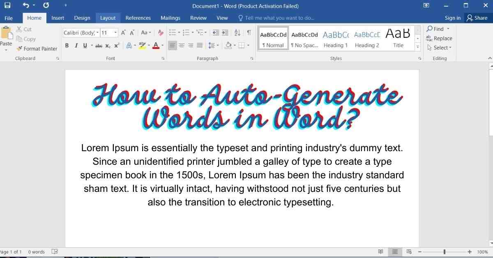Apply the Heading 1 style
Image resolution: width=493 pixels, height=258 pixels.
click(336, 39)
